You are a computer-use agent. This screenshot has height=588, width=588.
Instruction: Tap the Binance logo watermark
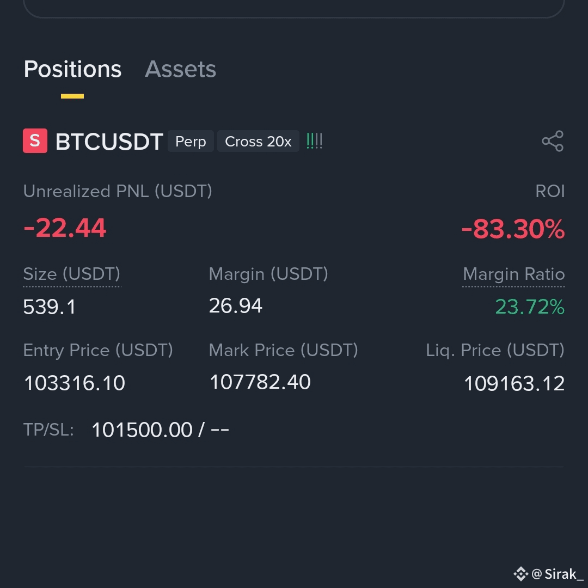click(520, 574)
